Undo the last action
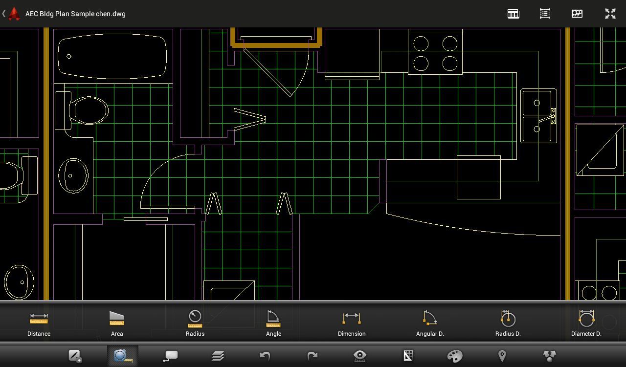Image resolution: width=626 pixels, height=367 pixels. point(265,356)
